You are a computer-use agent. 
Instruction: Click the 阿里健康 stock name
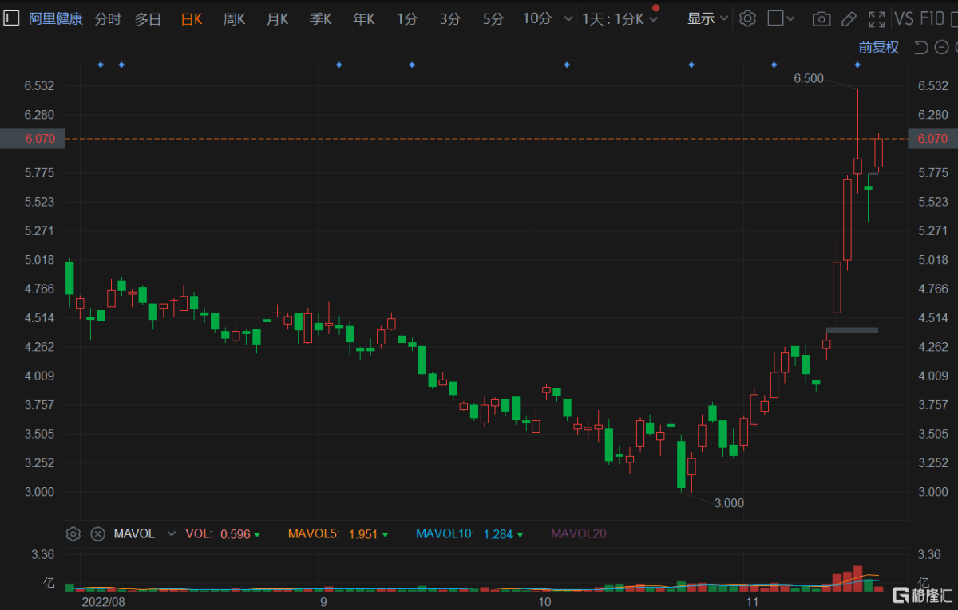(55, 18)
